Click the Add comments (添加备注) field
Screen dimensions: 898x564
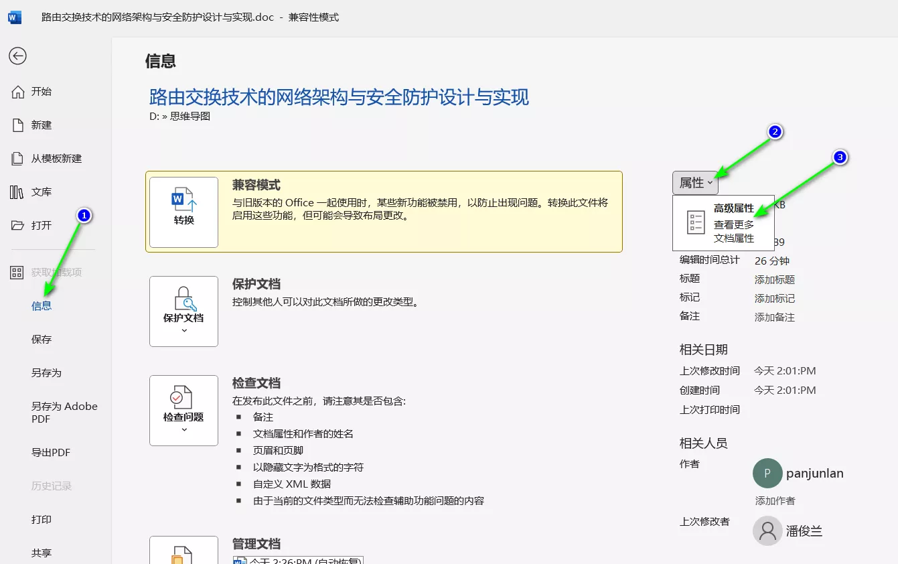(775, 318)
